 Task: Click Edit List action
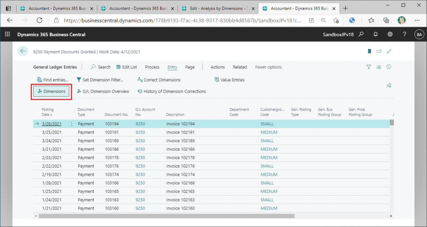pyautogui.click(x=126, y=67)
